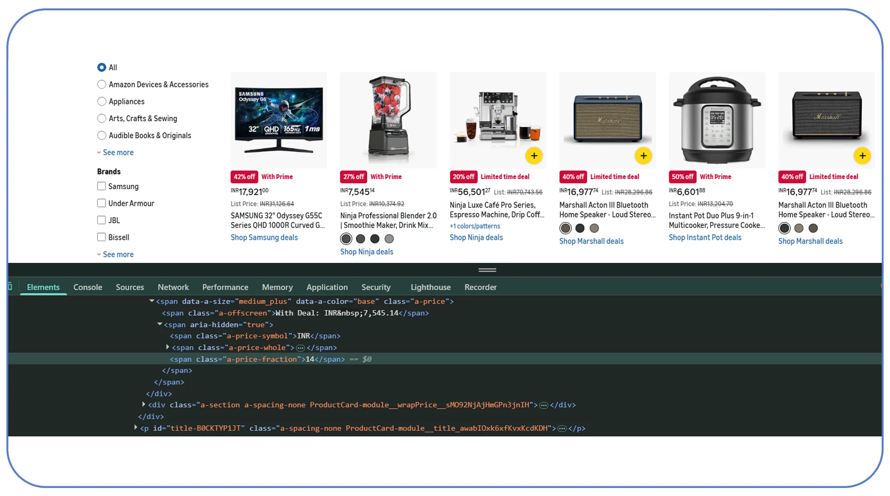
Task: Select Arts, Crafts & Sewing radio button
Action: point(102,118)
